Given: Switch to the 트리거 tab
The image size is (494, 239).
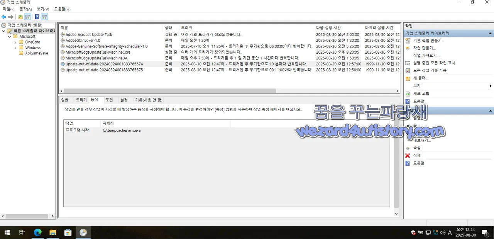Looking at the screenshot, I should click(81, 100).
